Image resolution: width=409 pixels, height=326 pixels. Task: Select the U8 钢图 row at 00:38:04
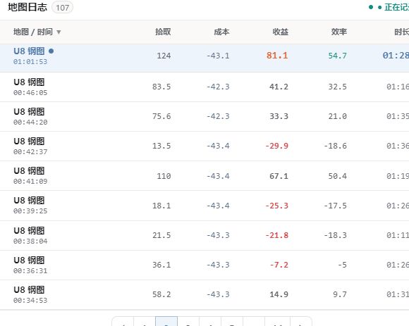204,235
